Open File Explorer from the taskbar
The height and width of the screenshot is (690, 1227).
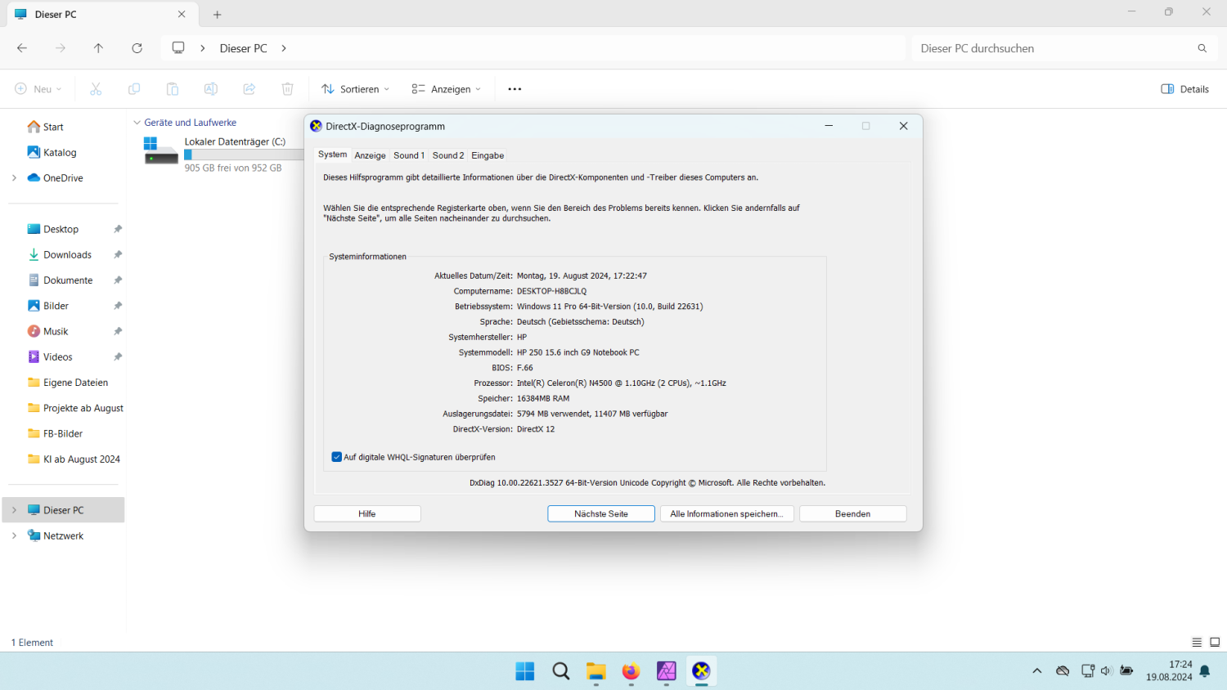(596, 671)
